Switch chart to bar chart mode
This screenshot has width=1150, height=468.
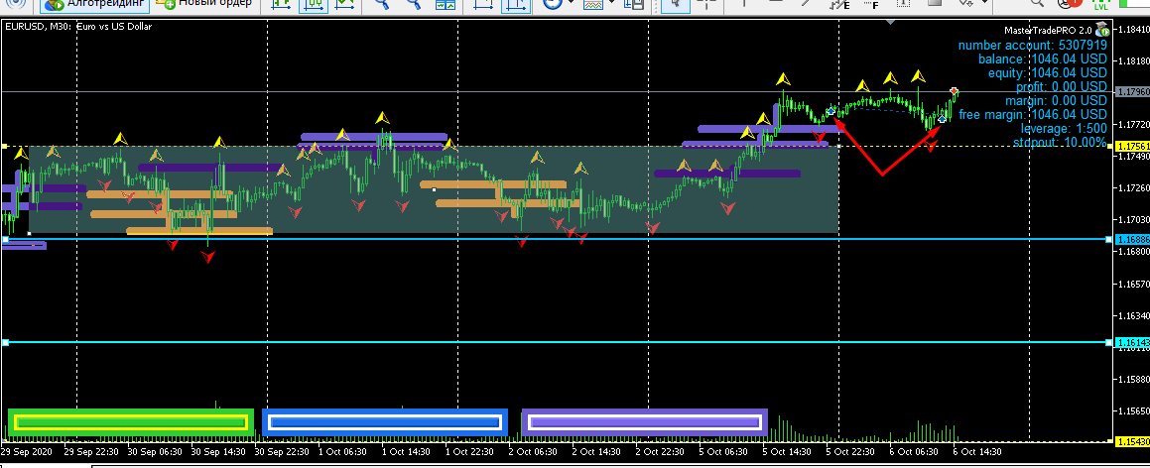[280, 4]
